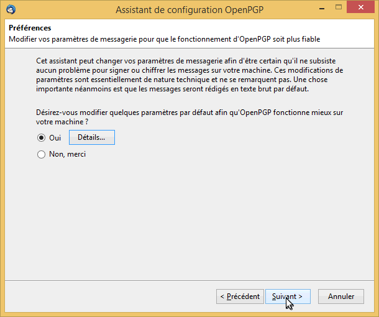
Task: Open the "Détails..." button
Action: pyautogui.click(x=92, y=137)
